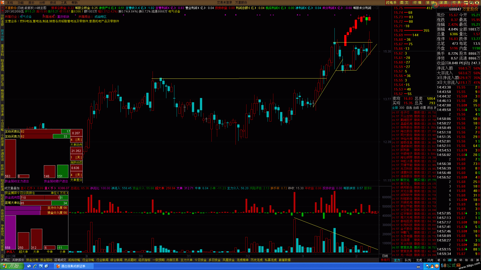
Task: Click the 涨跌动因 indicator label
Action: pos(76,162)
